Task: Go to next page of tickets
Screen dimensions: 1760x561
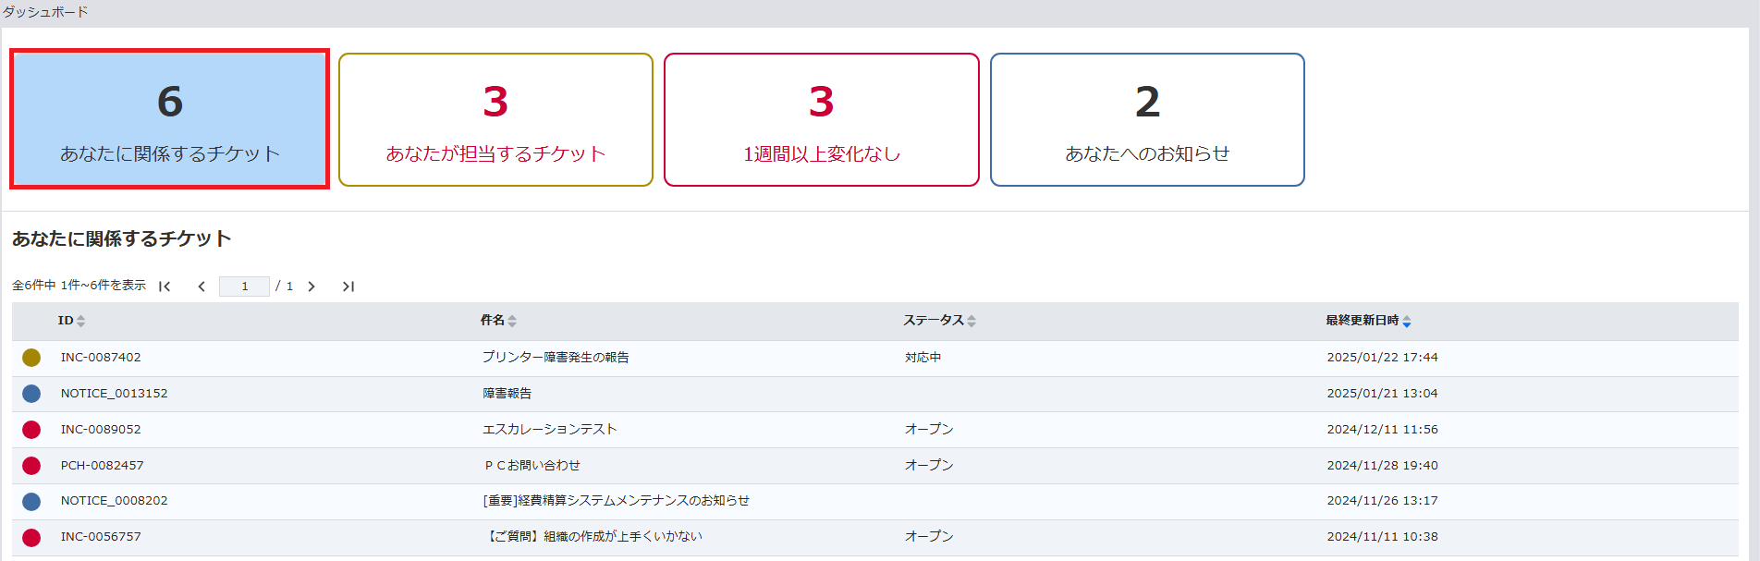Action: [x=312, y=287]
